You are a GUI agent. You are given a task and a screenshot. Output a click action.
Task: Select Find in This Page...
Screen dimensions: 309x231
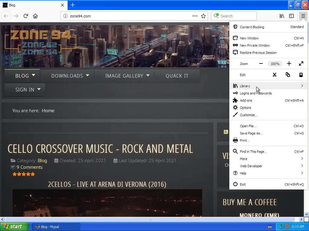(268, 152)
